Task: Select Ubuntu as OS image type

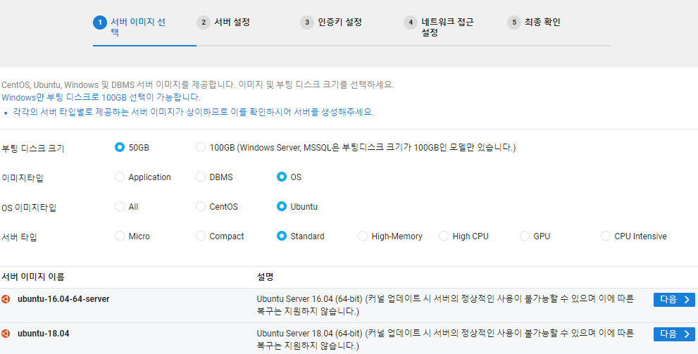Action: pos(282,207)
